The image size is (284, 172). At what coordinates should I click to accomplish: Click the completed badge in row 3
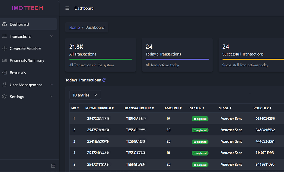point(200,141)
